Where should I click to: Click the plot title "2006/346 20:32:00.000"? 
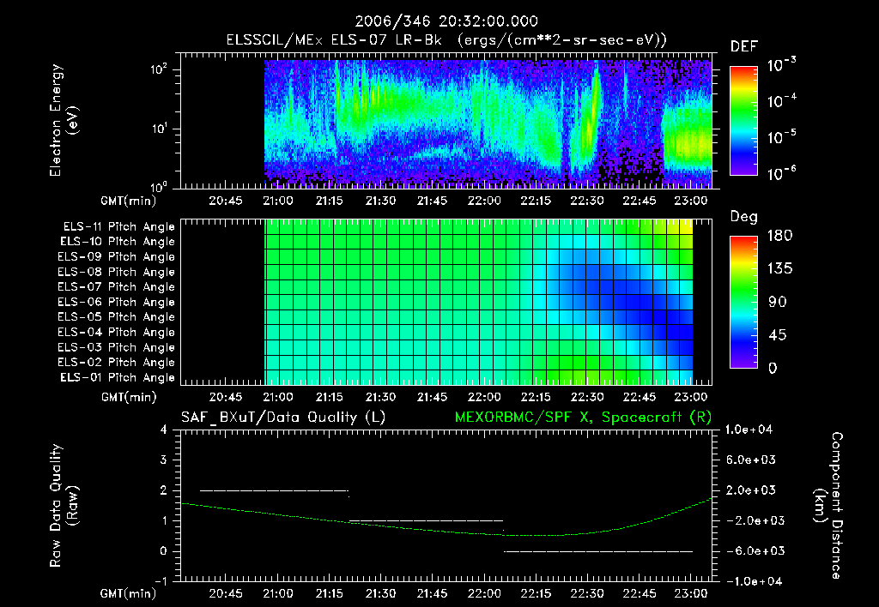446,21
